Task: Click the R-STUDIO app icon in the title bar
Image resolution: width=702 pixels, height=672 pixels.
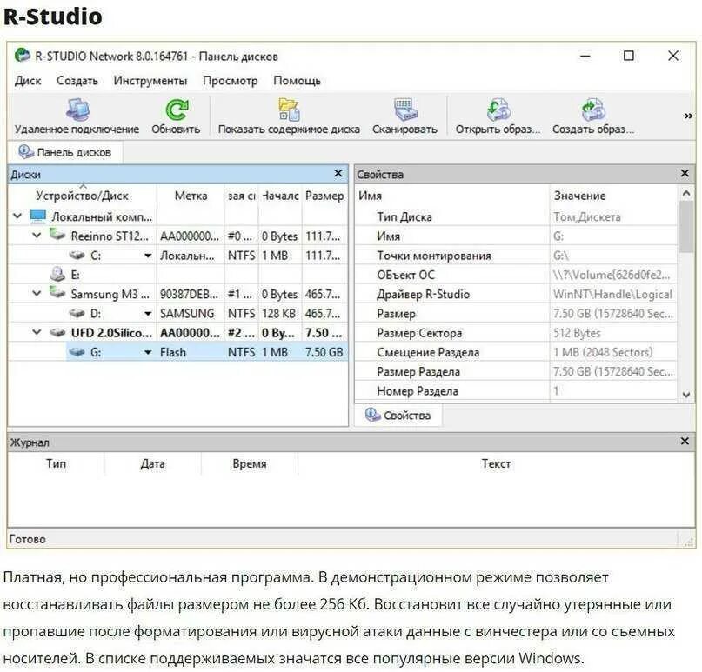Action: click(x=22, y=56)
